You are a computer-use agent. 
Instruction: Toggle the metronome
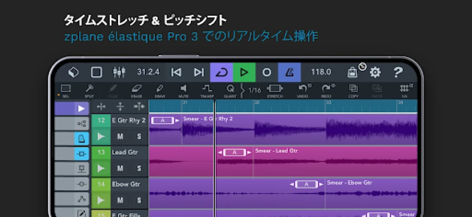pyautogui.click(x=289, y=72)
